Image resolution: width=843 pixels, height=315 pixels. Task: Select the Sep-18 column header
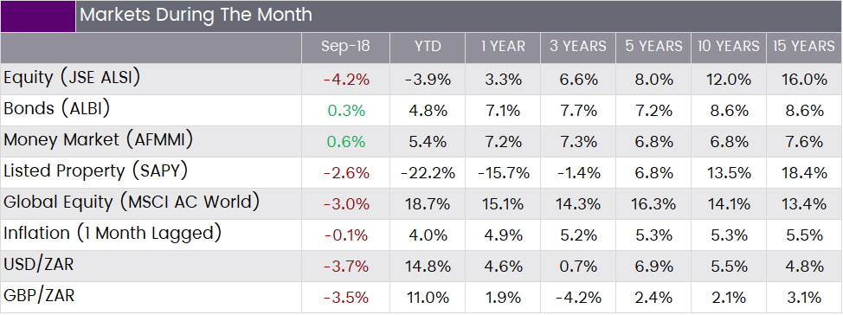pyautogui.click(x=345, y=48)
